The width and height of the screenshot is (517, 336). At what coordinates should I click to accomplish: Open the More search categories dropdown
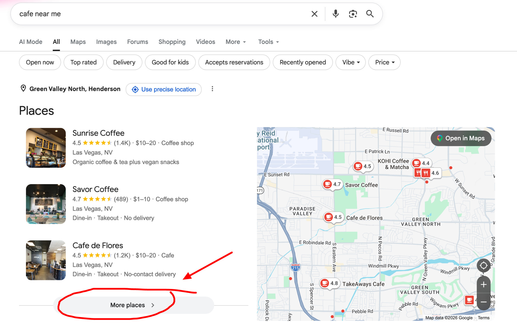(x=236, y=42)
